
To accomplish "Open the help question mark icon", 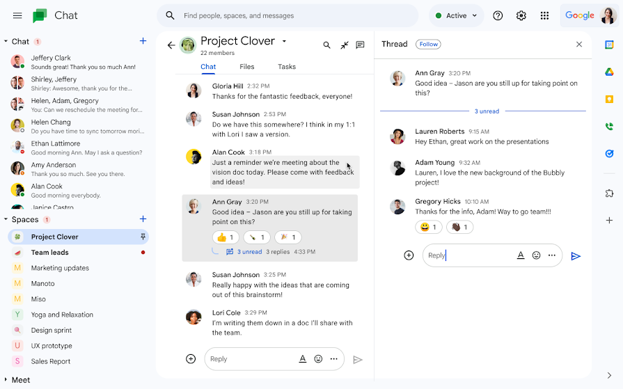I will pos(498,15).
